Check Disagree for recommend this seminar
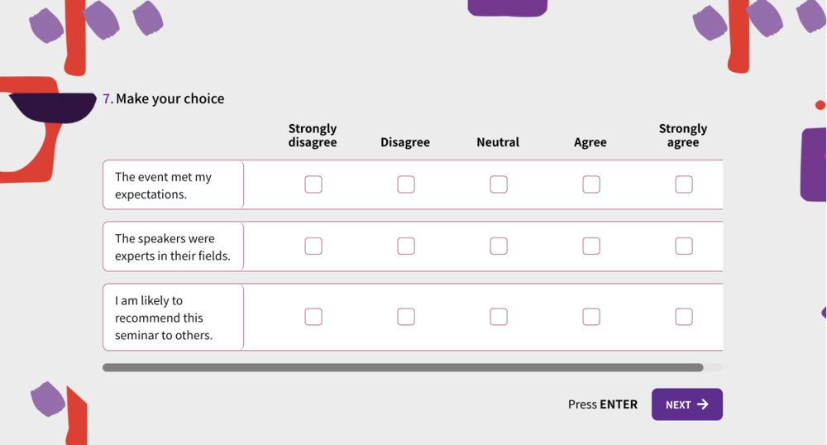The height and width of the screenshot is (445, 827). pos(406,317)
